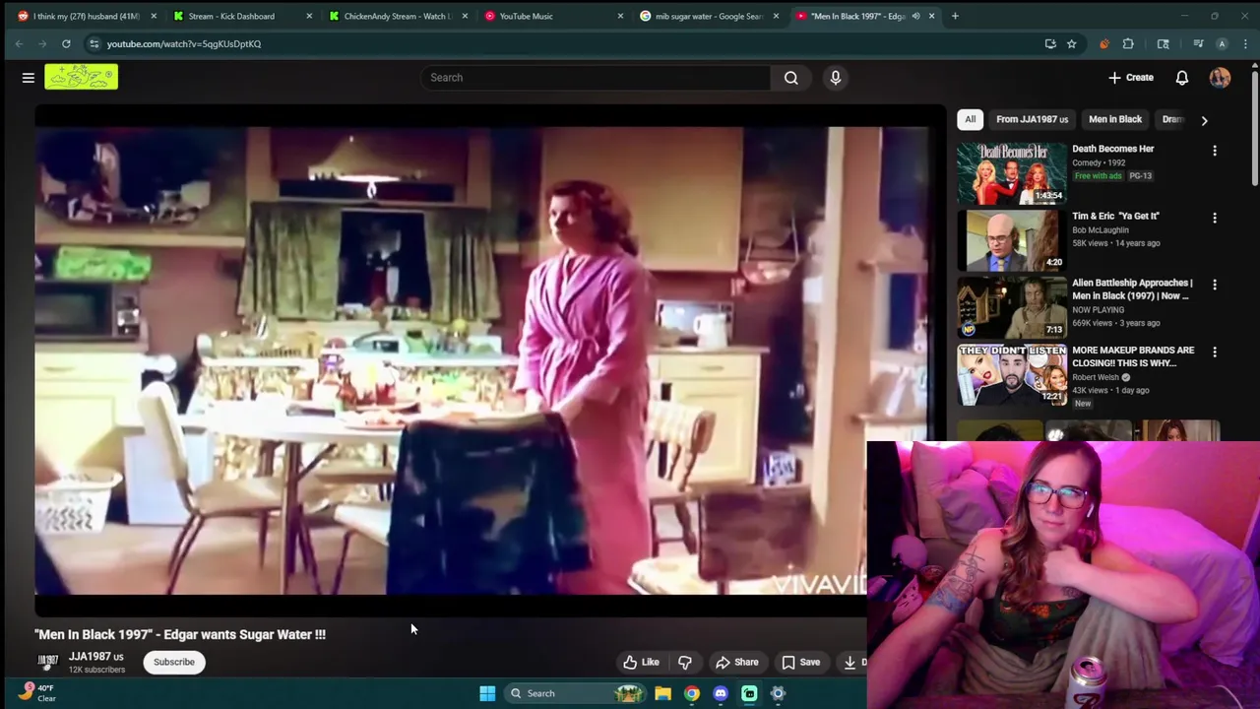
Task: Switch to ChickenAndy Stream tab
Action: pyautogui.click(x=397, y=16)
